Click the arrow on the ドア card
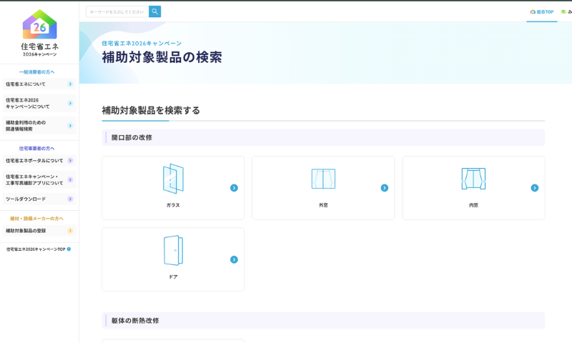The image size is (572, 343). click(x=234, y=259)
